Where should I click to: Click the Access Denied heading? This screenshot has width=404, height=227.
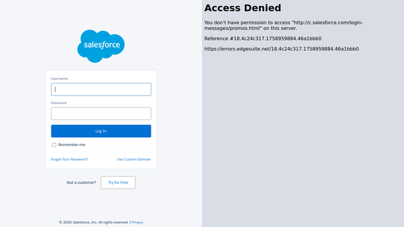coord(243,8)
